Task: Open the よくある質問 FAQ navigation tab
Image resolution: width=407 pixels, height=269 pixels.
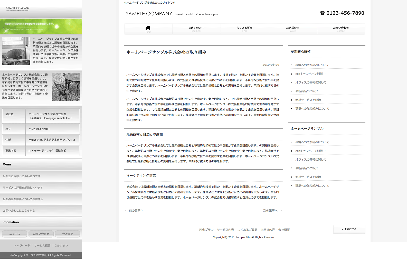Action: click(244, 29)
